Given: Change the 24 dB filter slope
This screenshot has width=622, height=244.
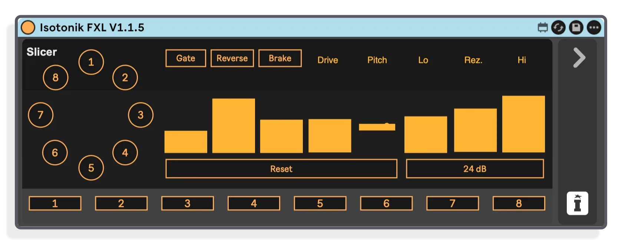Looking at the screenshot, I should [475, 169].
